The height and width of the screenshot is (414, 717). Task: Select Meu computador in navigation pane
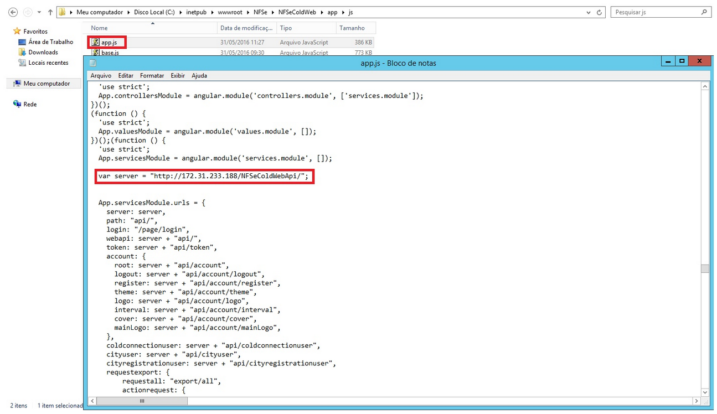47,84
